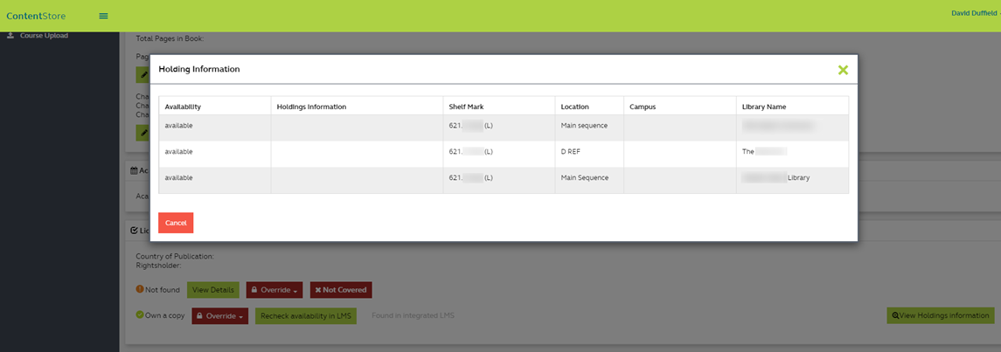1001x352 pixels.
Task: Click the ContentStore logo
Action: 36,16
